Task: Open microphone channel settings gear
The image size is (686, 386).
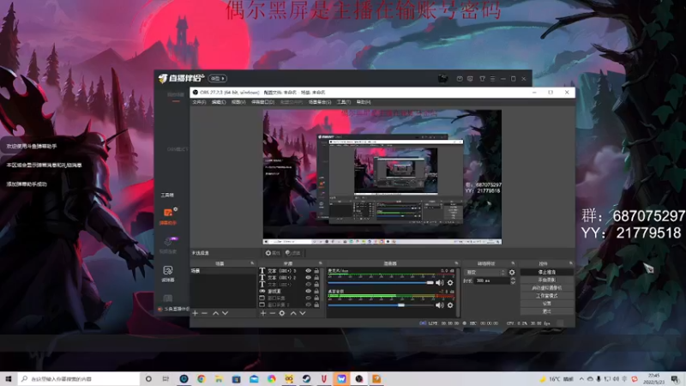Action: click(x=450, y=283)
